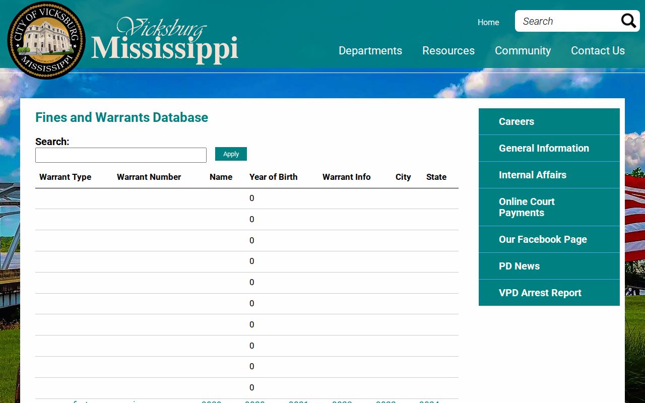Sort by Warrant Type column header

pyautogui.click(x=66, y=177)
